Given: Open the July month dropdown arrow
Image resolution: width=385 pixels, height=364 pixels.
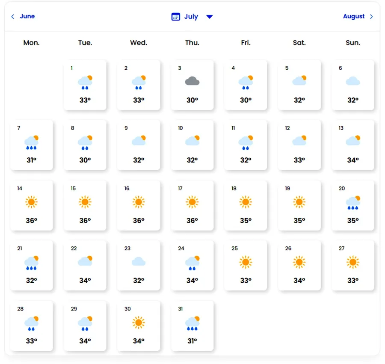Looking at the screenshot, I should click(x=209, y=17).
